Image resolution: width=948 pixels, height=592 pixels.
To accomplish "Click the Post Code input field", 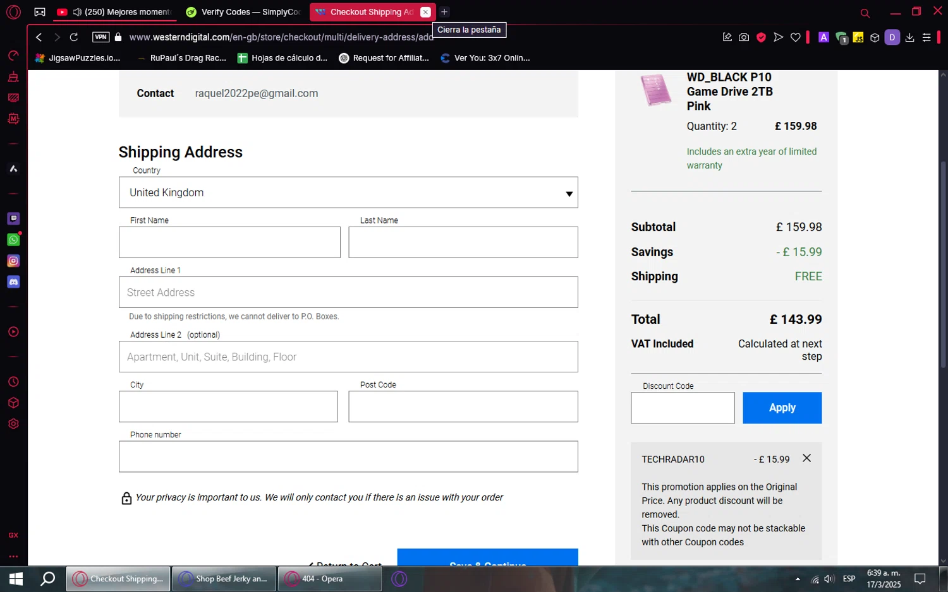I will tap(463, 406).
